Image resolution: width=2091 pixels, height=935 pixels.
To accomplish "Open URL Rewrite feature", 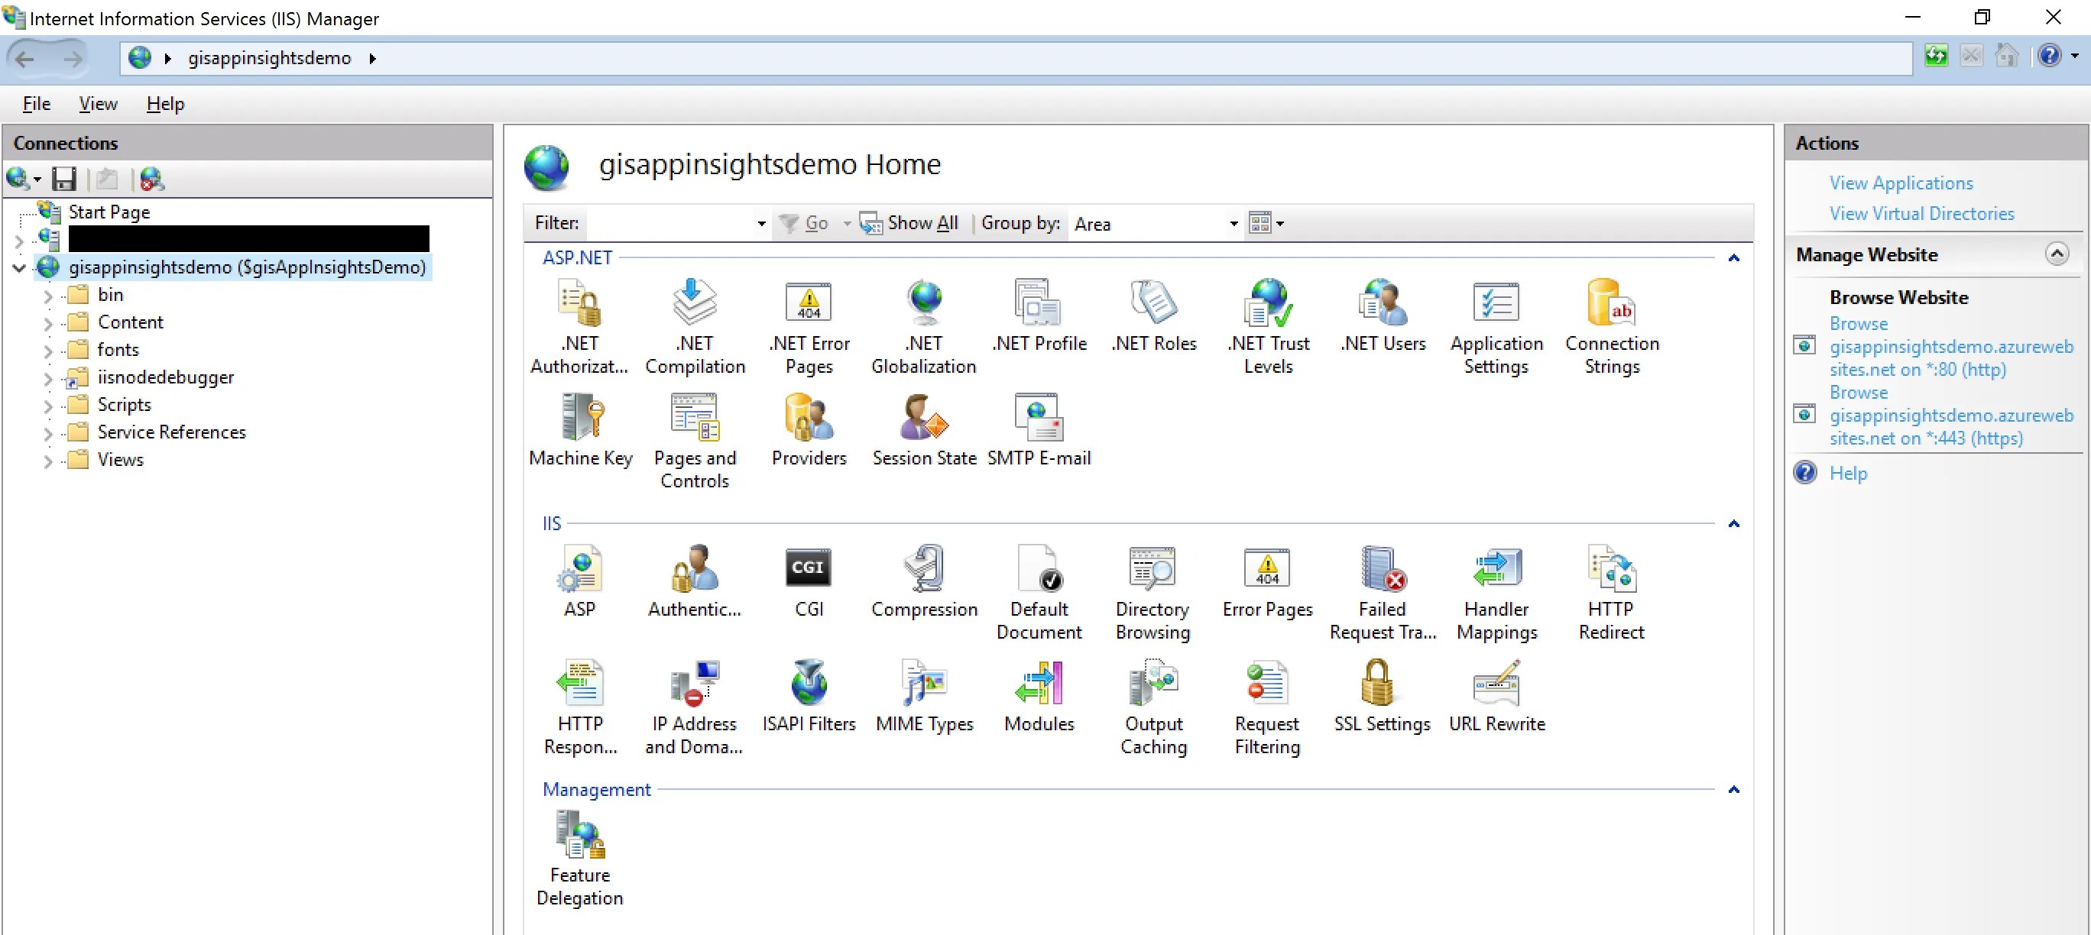I will pos(1497,697).
